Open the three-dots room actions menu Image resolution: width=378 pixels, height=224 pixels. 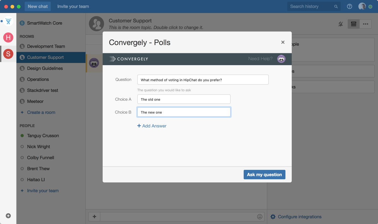pos(365,24)
